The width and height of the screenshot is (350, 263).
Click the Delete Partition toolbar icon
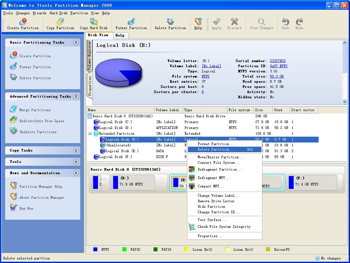(x=170, y=22)
